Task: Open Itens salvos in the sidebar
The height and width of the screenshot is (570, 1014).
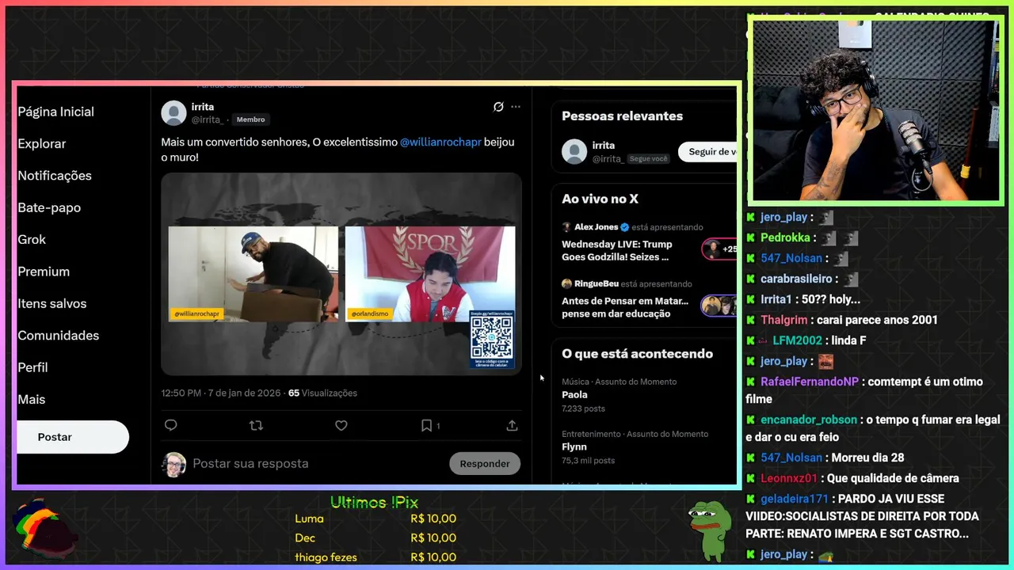Action: tap(52, 303)
